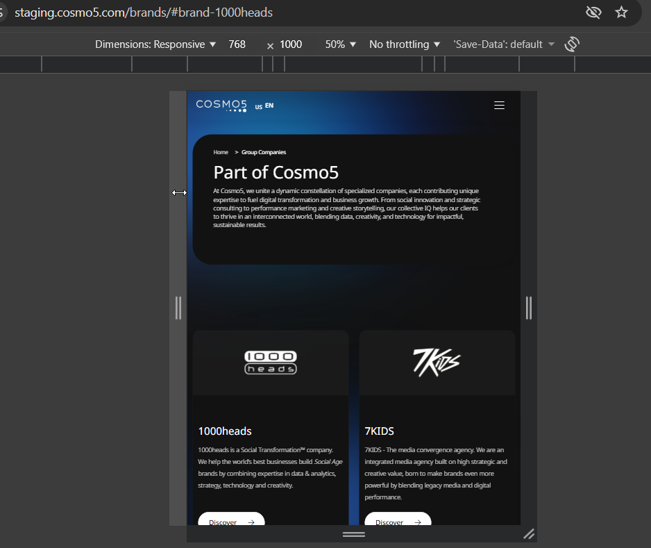This screenshot has height=548, width=651.
Task: Grab the left edge viewport resize handle
Action: pos(178,308)
